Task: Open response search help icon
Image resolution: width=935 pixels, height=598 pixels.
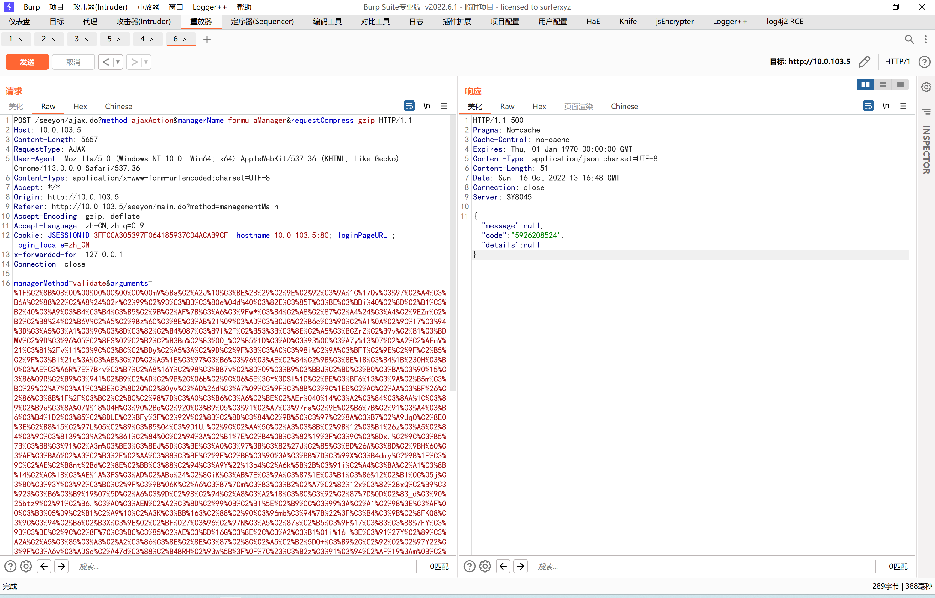Action: tap(469, 566)
